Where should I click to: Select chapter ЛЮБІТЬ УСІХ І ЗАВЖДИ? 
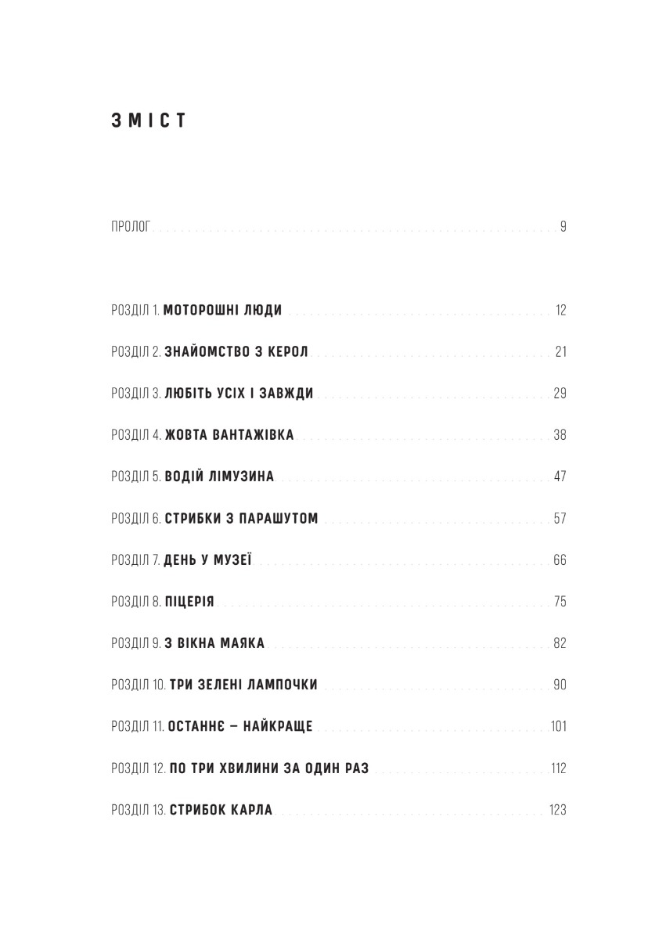(339, 394)
